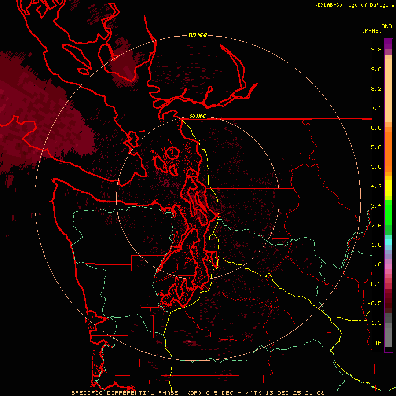Click the 0.2 value on the color scale
This screenshot has width=396, height=396.
tap(376, 284)
